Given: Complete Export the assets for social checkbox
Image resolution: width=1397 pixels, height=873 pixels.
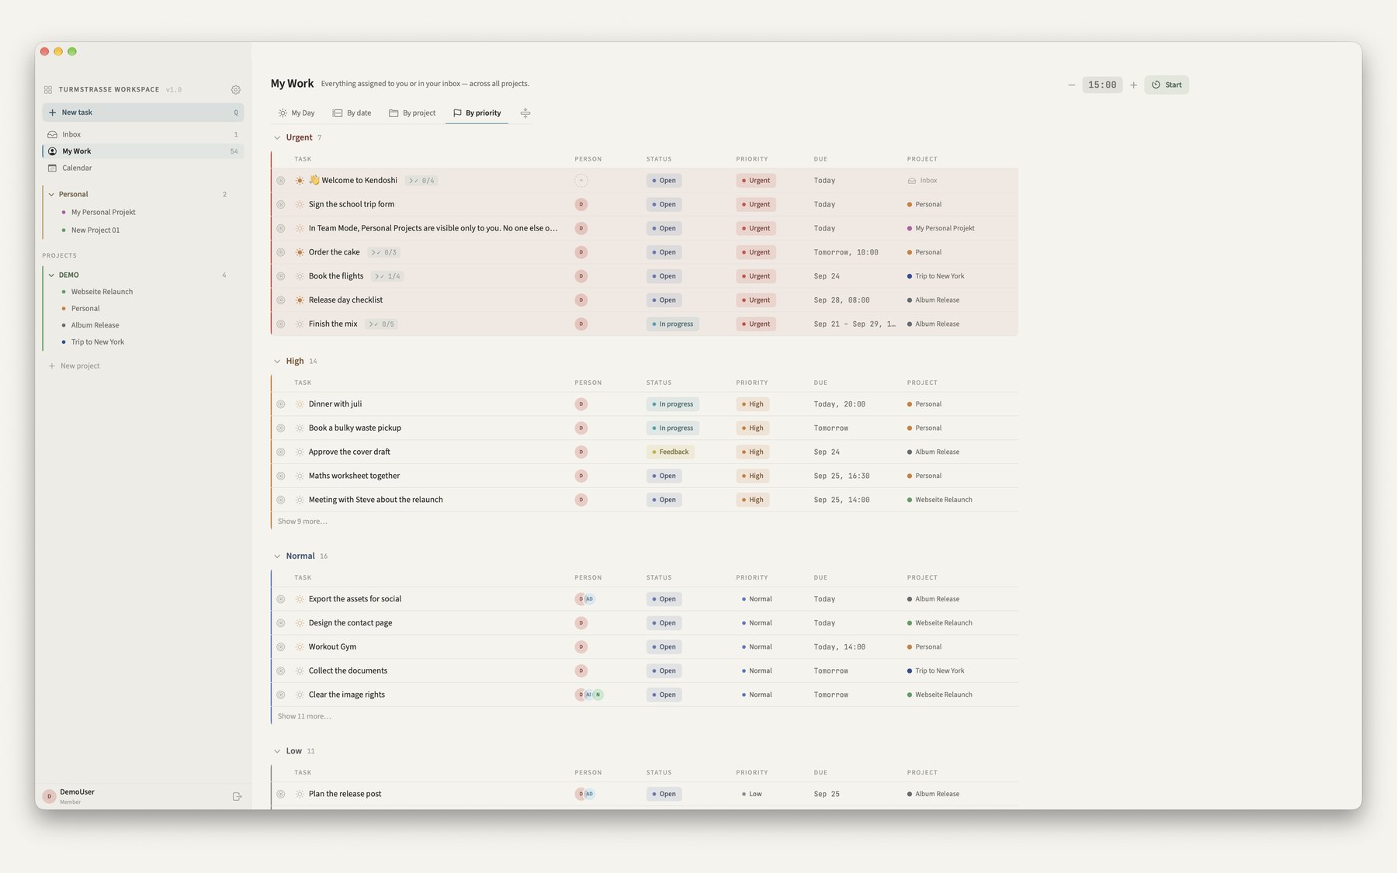Looking at the screenshot, I should (x=281, y=599).
